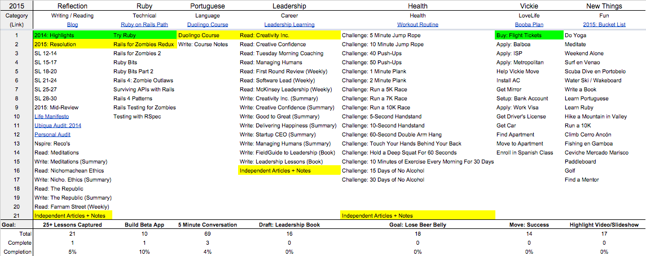Select the Health column header cell
Image resolution: width=646 pixels, height=256 pixels.
[x=418, y=6]
